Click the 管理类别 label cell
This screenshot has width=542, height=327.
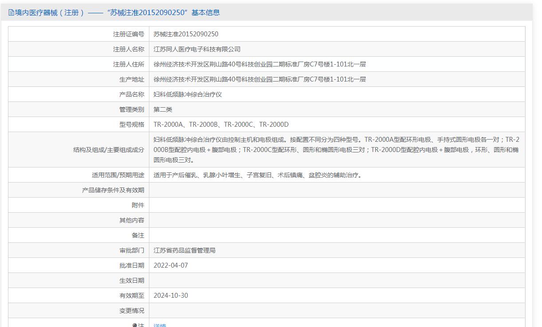(79, 109)
